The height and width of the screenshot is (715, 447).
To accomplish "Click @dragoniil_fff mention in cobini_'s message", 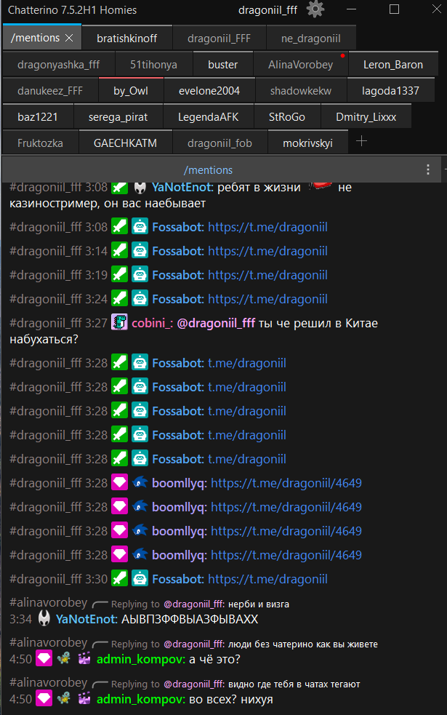I will [x=216, y=323].
